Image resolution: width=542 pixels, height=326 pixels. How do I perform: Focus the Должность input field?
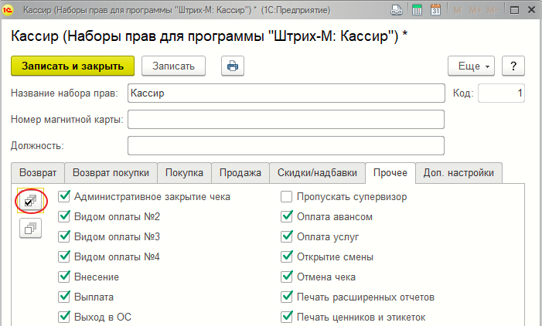(285, 145)
